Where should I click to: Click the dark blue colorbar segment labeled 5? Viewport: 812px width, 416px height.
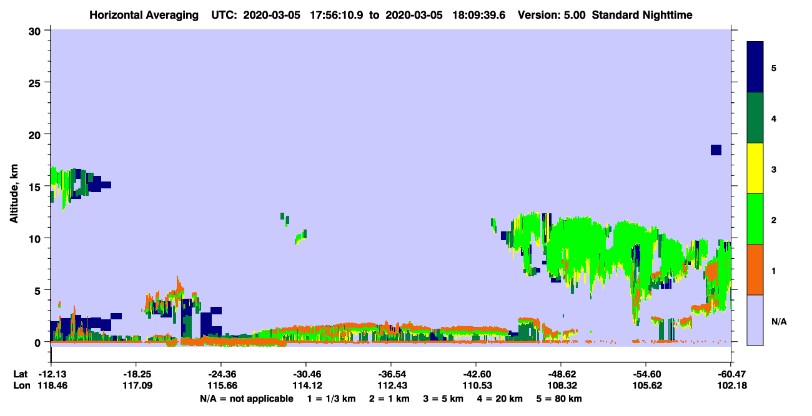click(x=755, y=67)
